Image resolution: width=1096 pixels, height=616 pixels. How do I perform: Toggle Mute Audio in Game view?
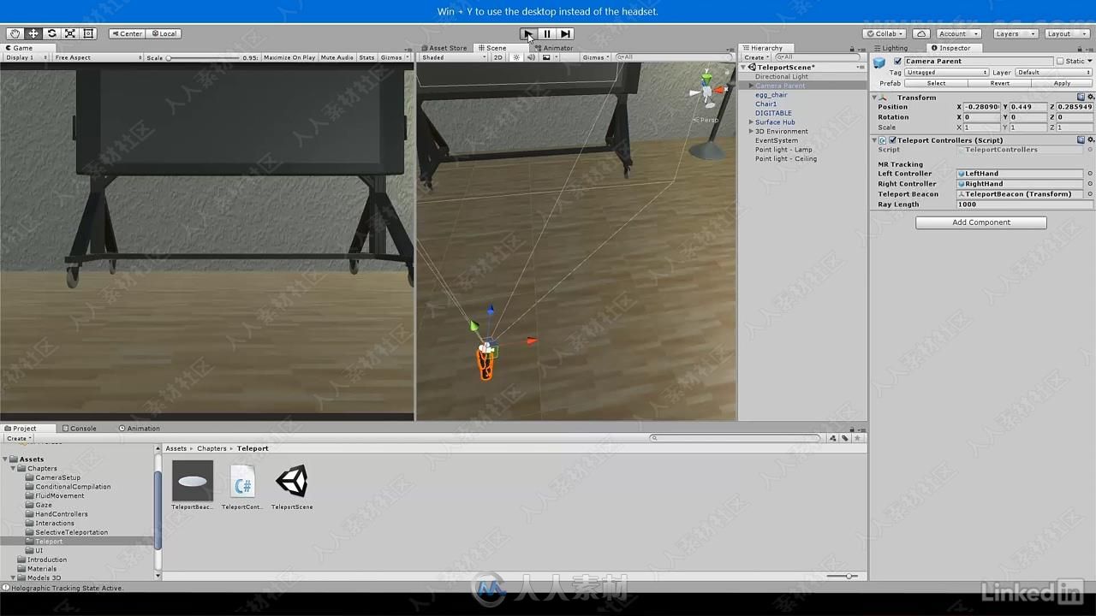tap(337, 57)
